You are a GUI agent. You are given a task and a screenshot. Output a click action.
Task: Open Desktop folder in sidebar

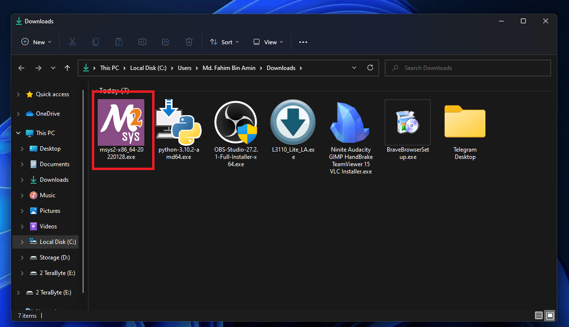tap(45, 149)
